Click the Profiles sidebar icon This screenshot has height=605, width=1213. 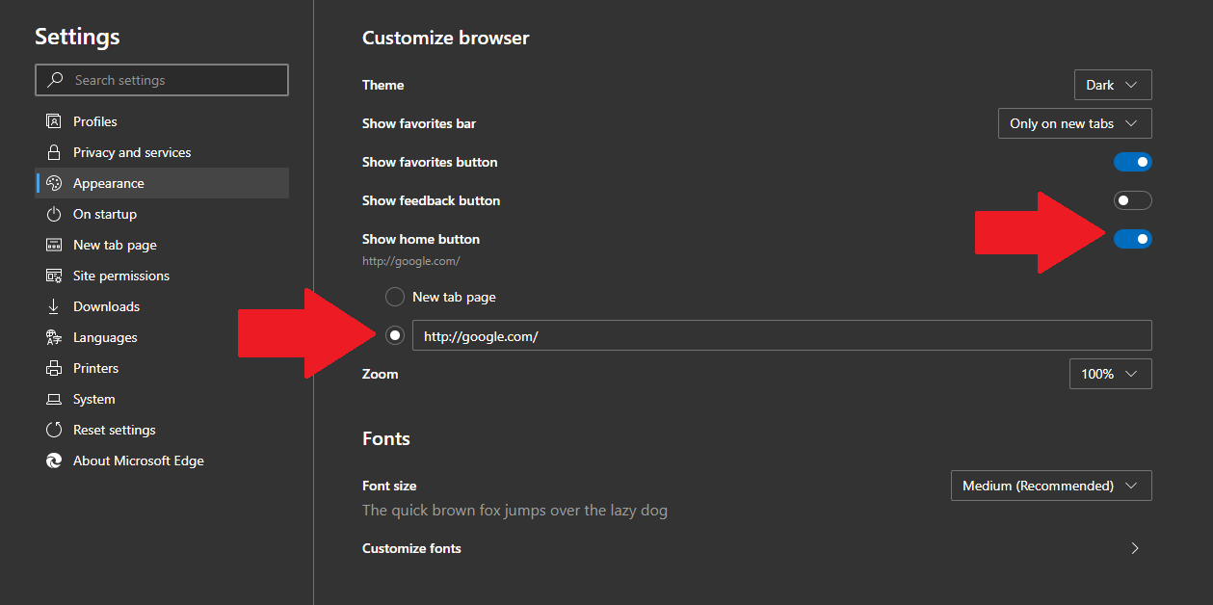54,121
